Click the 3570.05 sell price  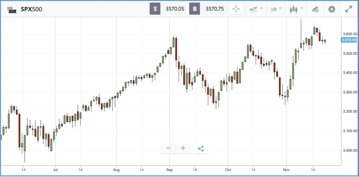tap(172, 9)
